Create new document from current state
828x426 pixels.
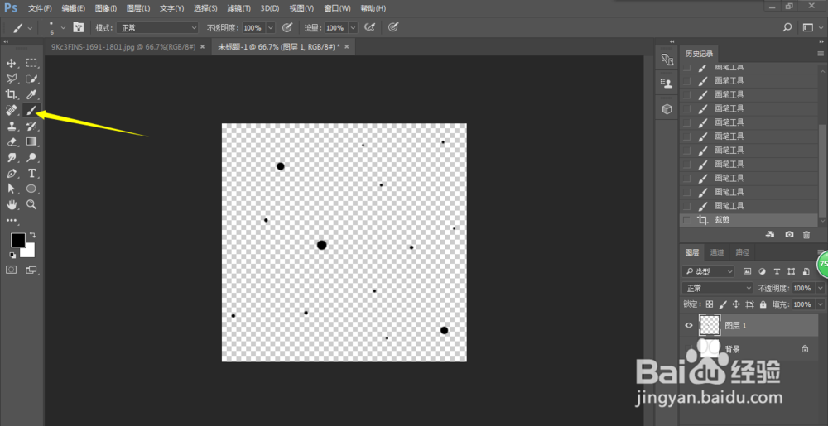coord(770,235)
